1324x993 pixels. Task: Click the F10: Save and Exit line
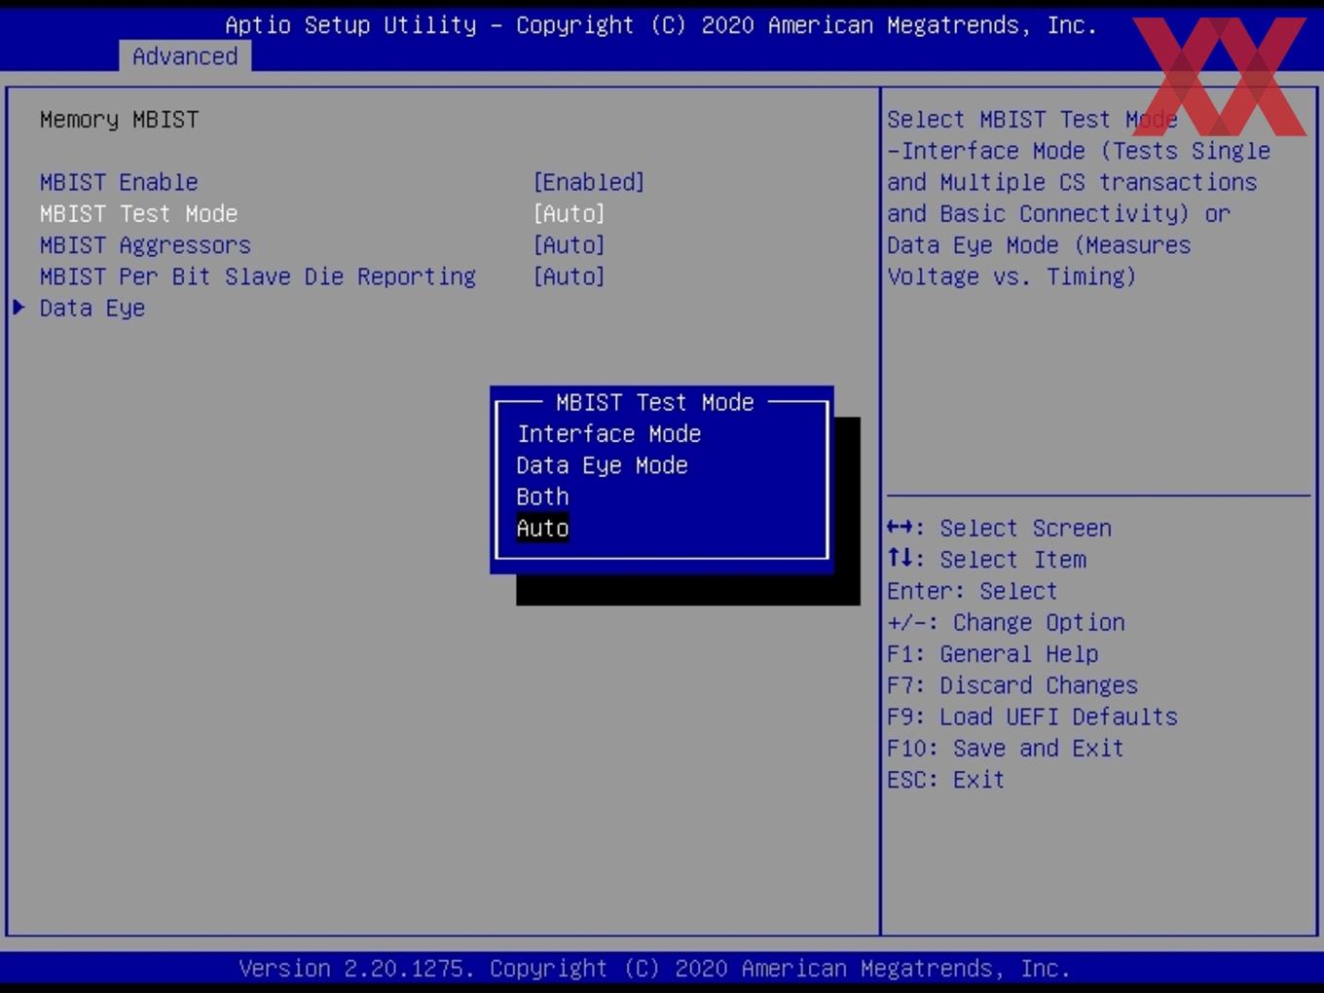[x=1006, y=748]
